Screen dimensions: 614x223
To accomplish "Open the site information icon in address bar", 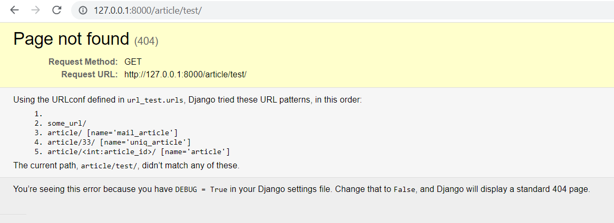I will point(83,11).
